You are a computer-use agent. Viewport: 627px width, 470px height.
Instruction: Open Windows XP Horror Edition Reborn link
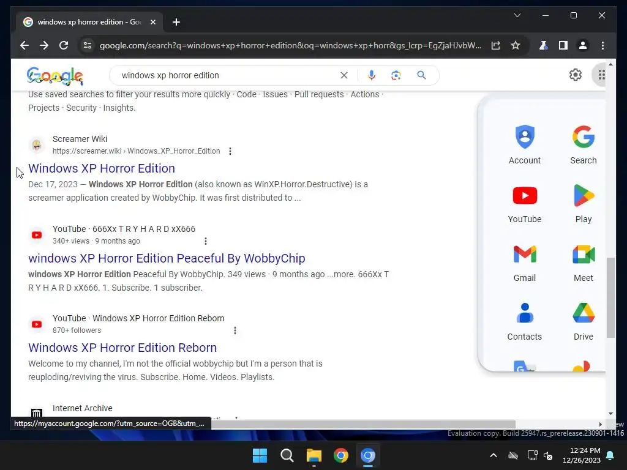coord(122,348)
